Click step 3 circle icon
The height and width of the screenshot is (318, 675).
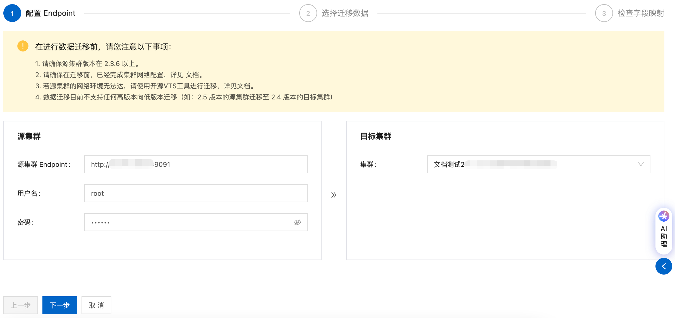click(x=604, y=13)
